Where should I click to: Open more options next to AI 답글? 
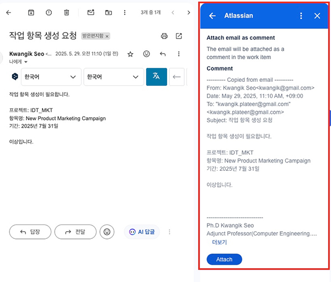point(169,232)
